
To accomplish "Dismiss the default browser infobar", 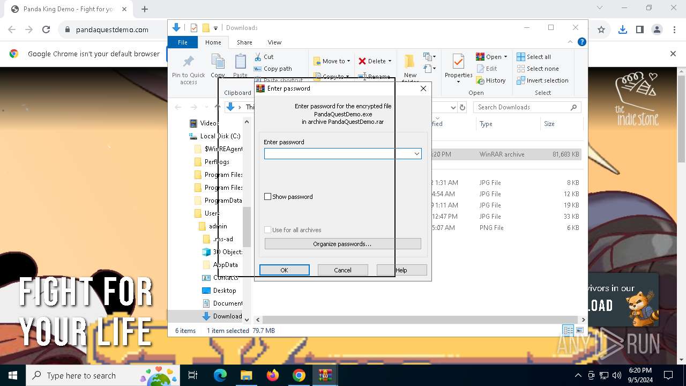I will tap(673, 54).
